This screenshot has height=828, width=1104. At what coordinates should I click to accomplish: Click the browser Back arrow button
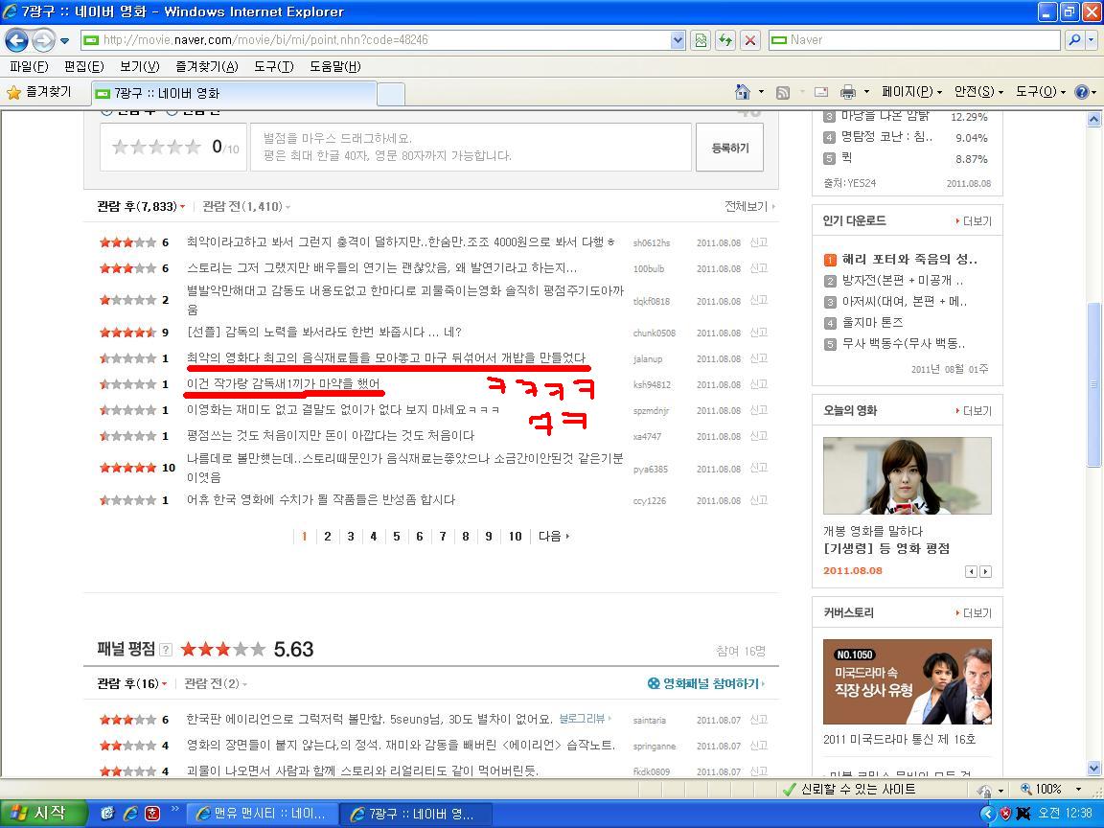[x=16, y=40]
